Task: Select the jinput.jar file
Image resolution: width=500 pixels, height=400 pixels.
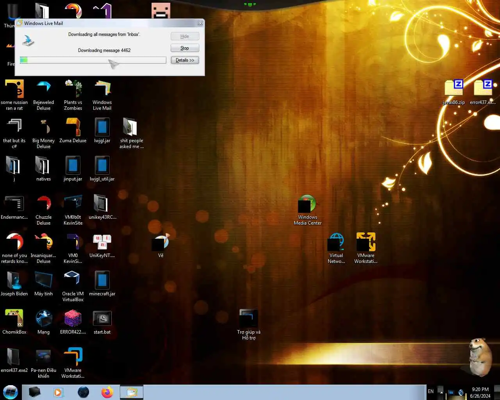Action: coord(73,169)
